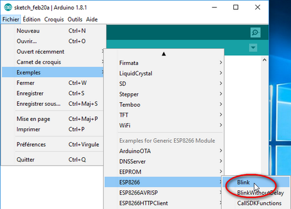Choose Nouveau from the Fichier menu
The width and height of the screenshot is (291, 209).
(52, 31)
